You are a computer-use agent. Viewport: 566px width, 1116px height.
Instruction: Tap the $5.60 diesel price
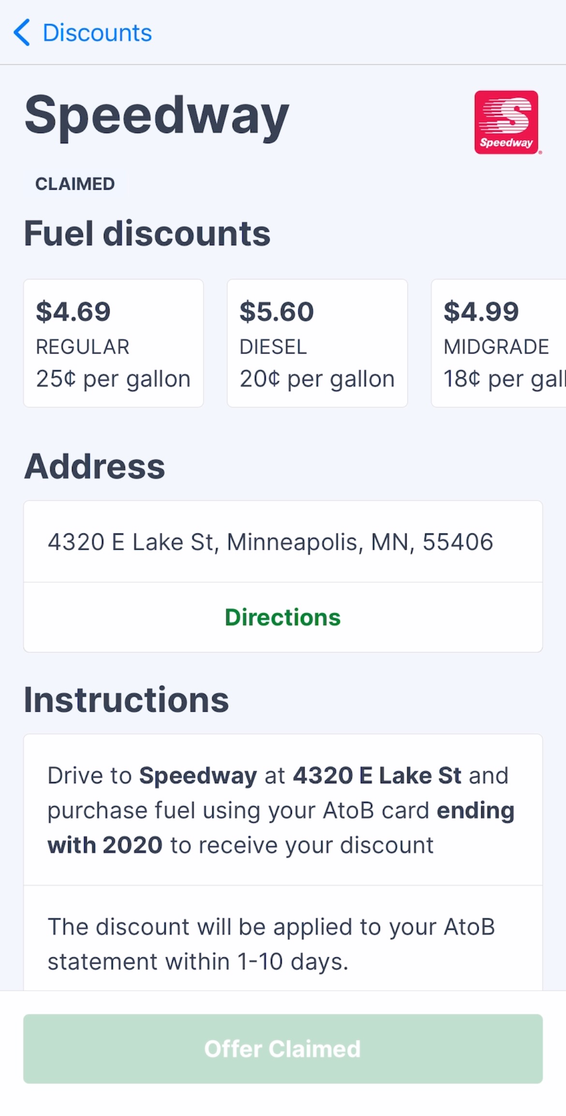[x=277, y=311]
